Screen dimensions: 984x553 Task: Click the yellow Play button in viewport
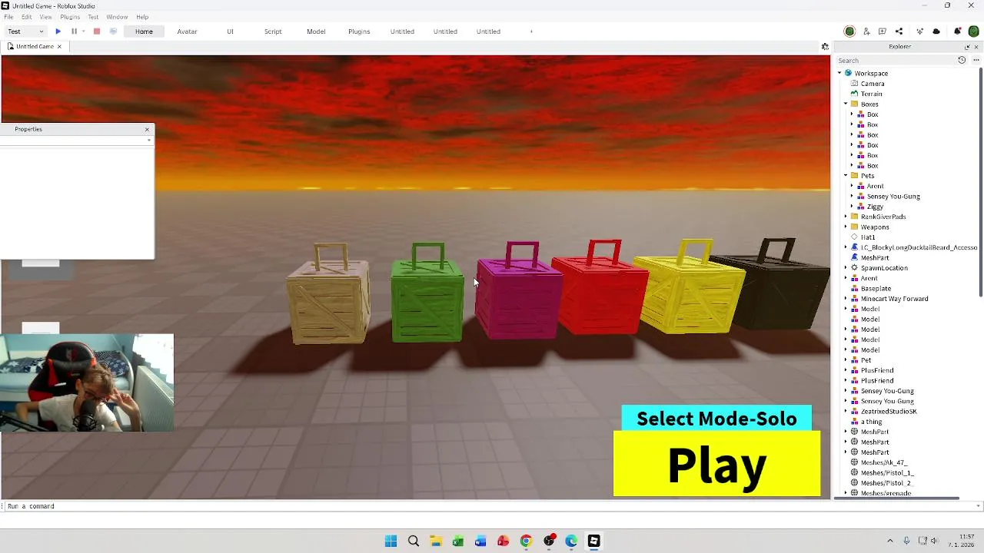coord(716,464)
